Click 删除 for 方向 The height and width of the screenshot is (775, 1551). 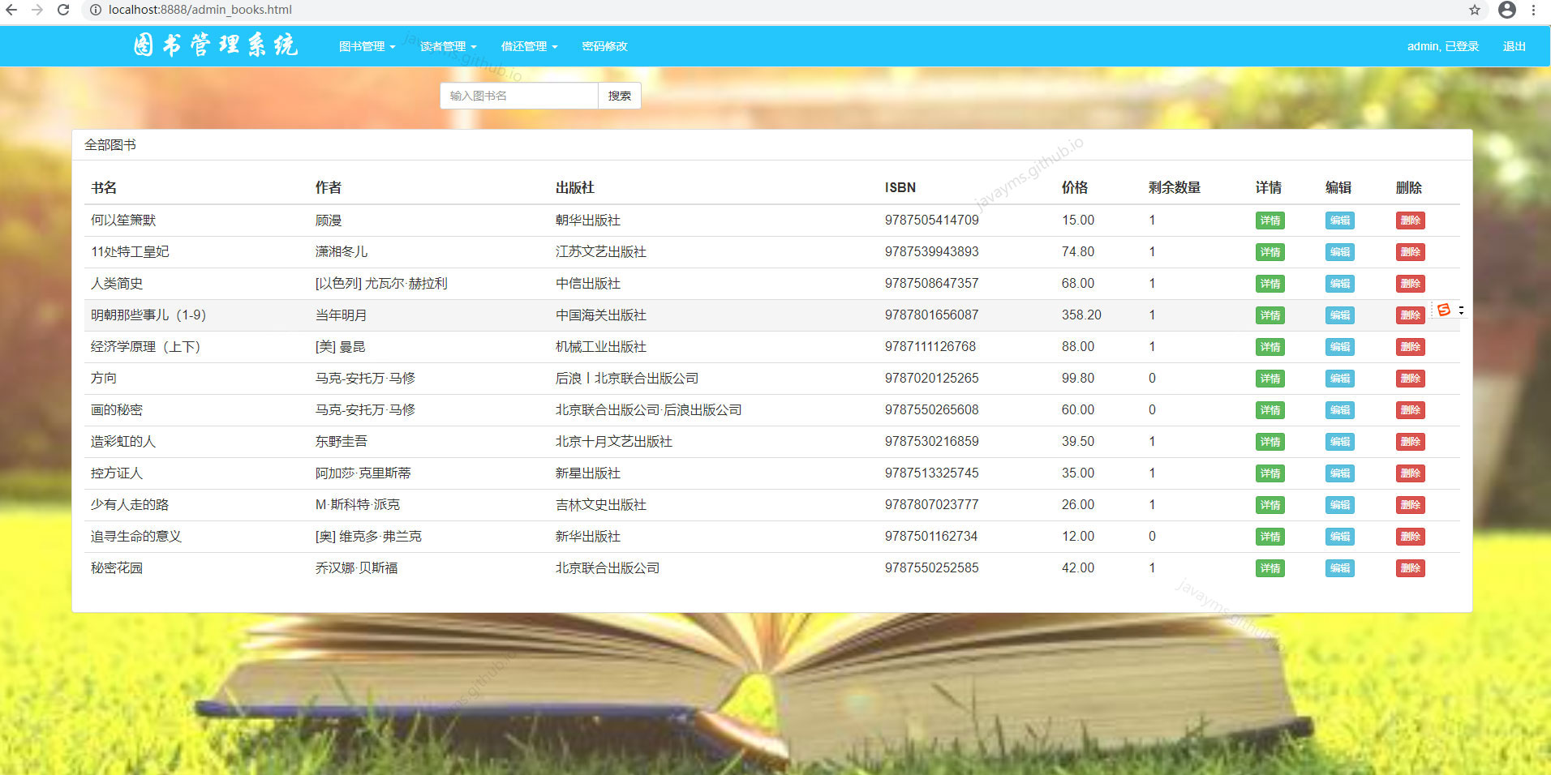tap(1410, 378)
